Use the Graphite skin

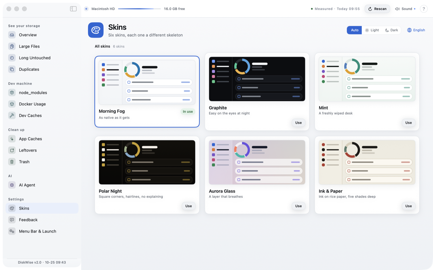tap(298, 123)
